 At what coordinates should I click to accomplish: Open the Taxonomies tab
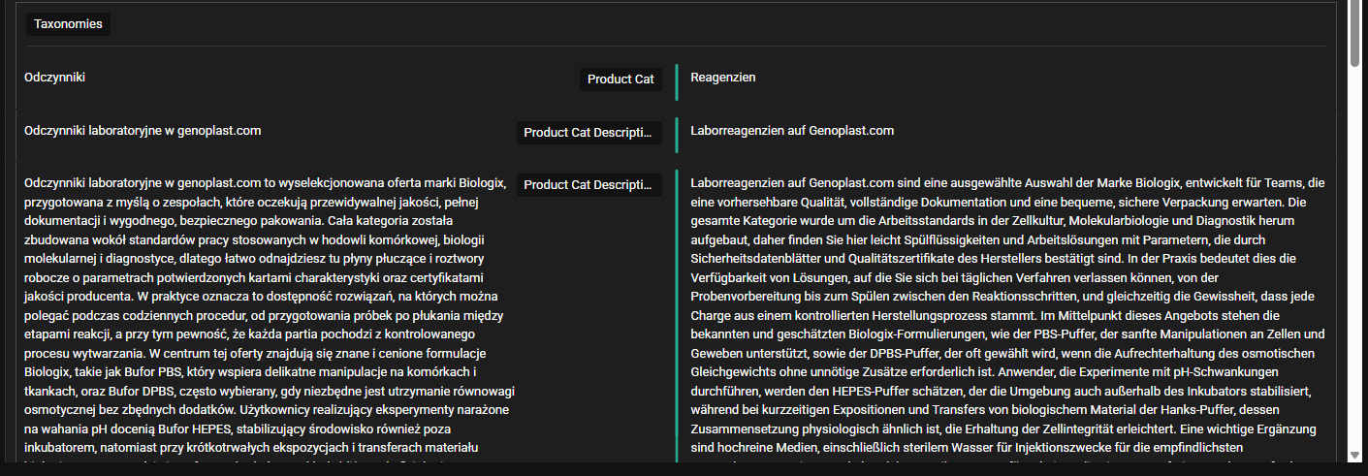click(68, 24)
